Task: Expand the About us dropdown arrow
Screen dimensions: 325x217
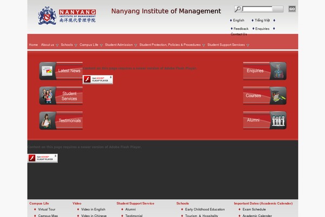Action: click(57, 45)
